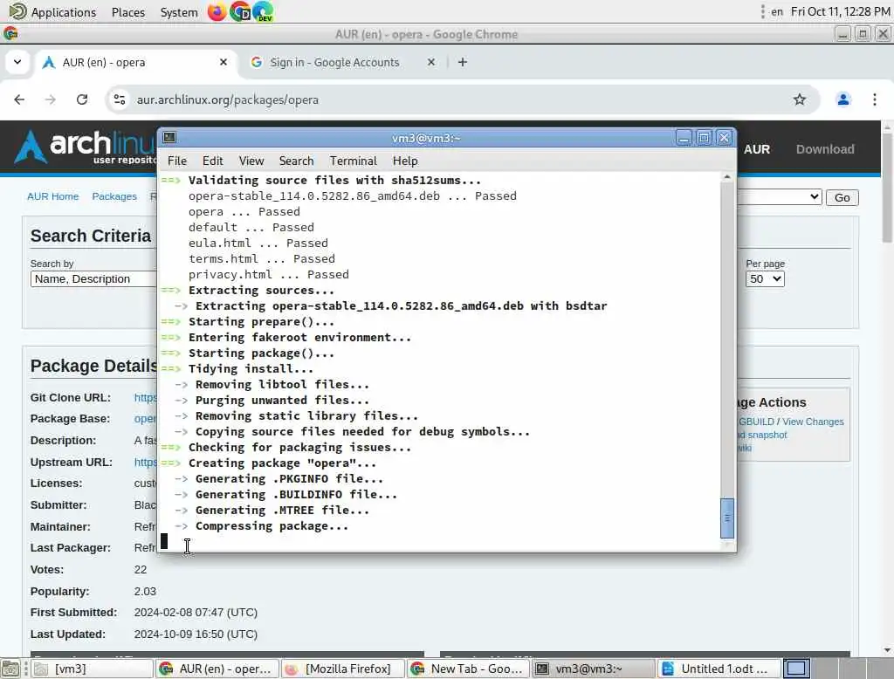Reload the AUR page
The image size is (894, 679).
pos(82,99)
